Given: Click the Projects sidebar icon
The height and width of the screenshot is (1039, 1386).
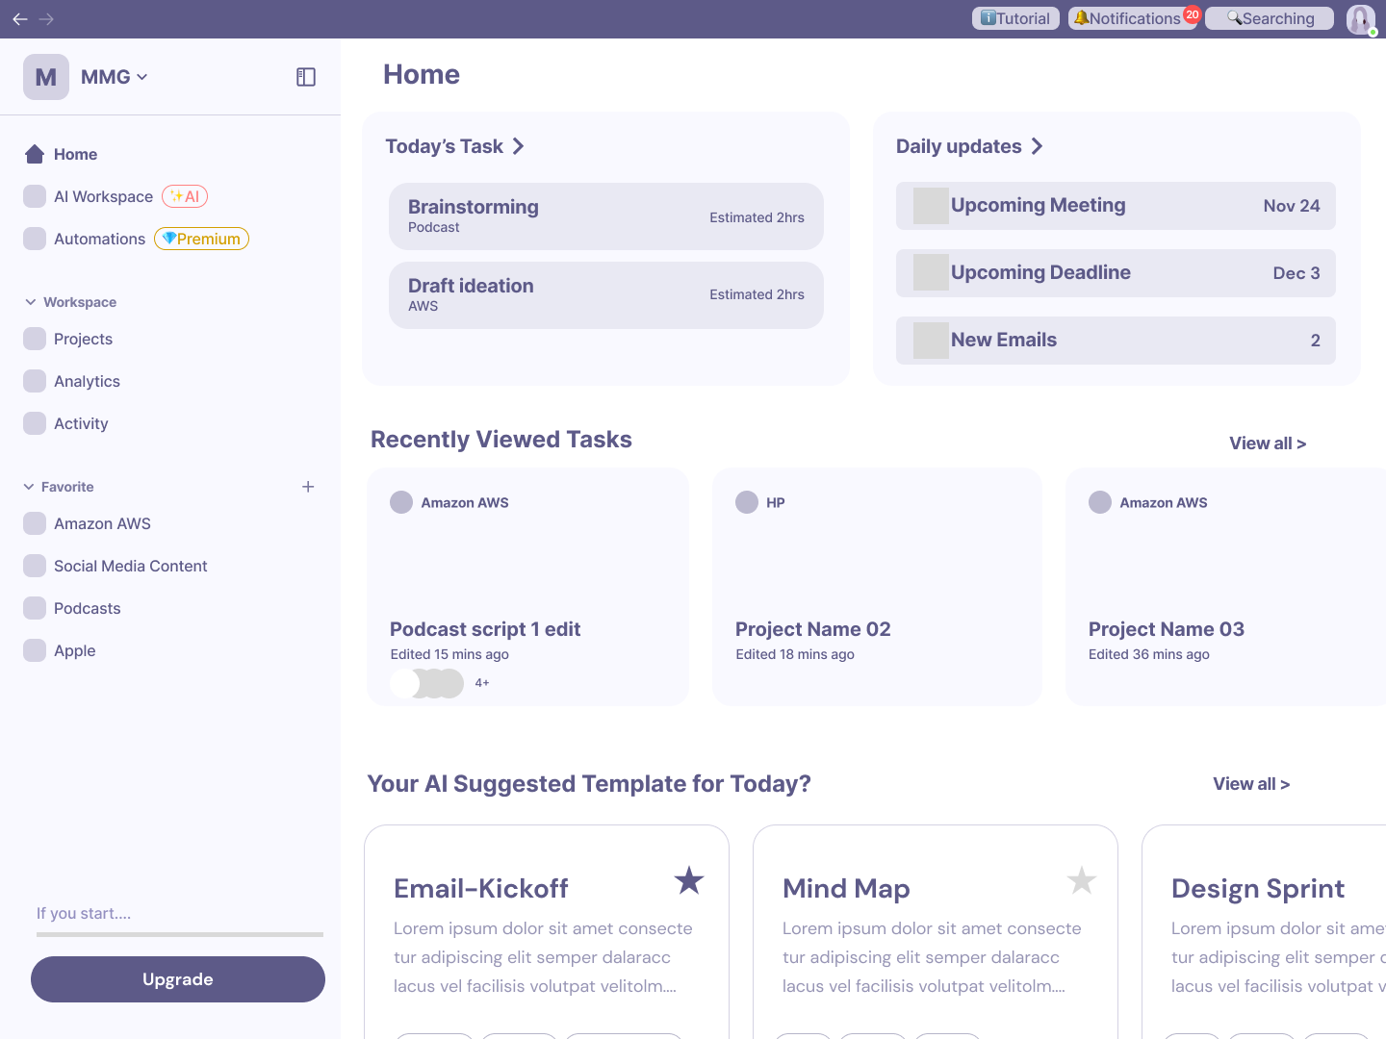Looking at the screenshot, I should pyautogui.click(x=35, y=339).
